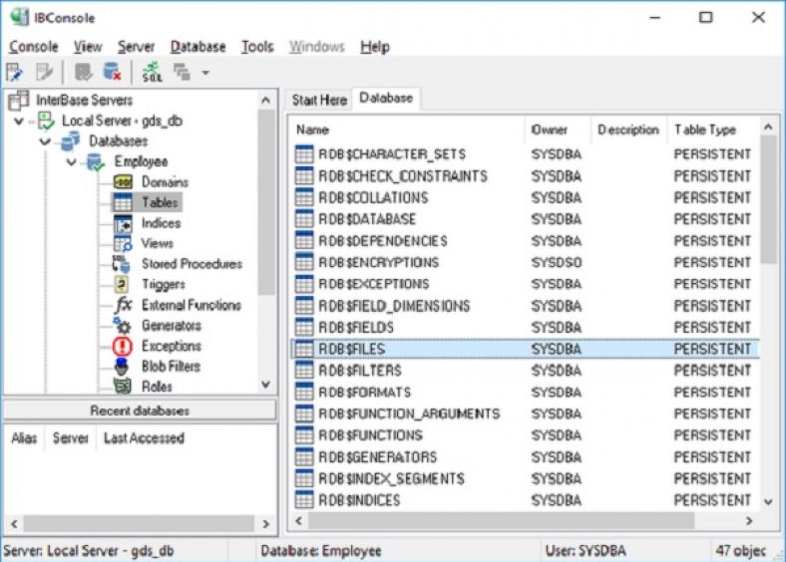Select the RDB$COLLATIONS table row
Screen dimensions: 786x562
(526, 197)
